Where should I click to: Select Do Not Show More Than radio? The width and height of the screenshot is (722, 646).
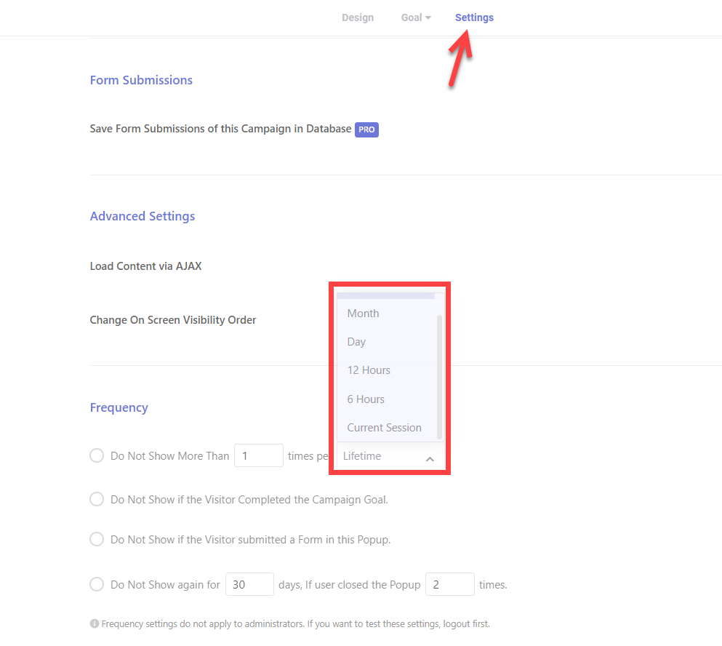(97, 455)
